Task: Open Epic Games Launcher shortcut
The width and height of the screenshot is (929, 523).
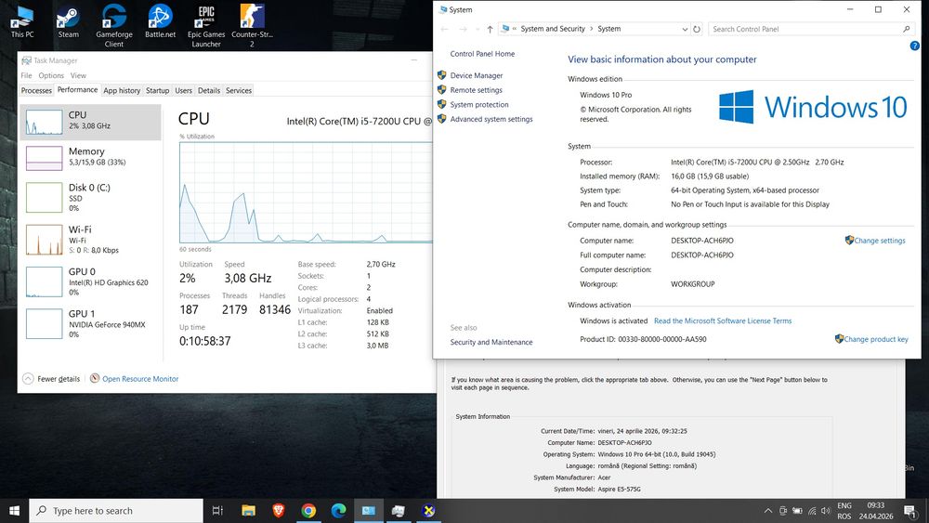Action: [x=206, y=25]
